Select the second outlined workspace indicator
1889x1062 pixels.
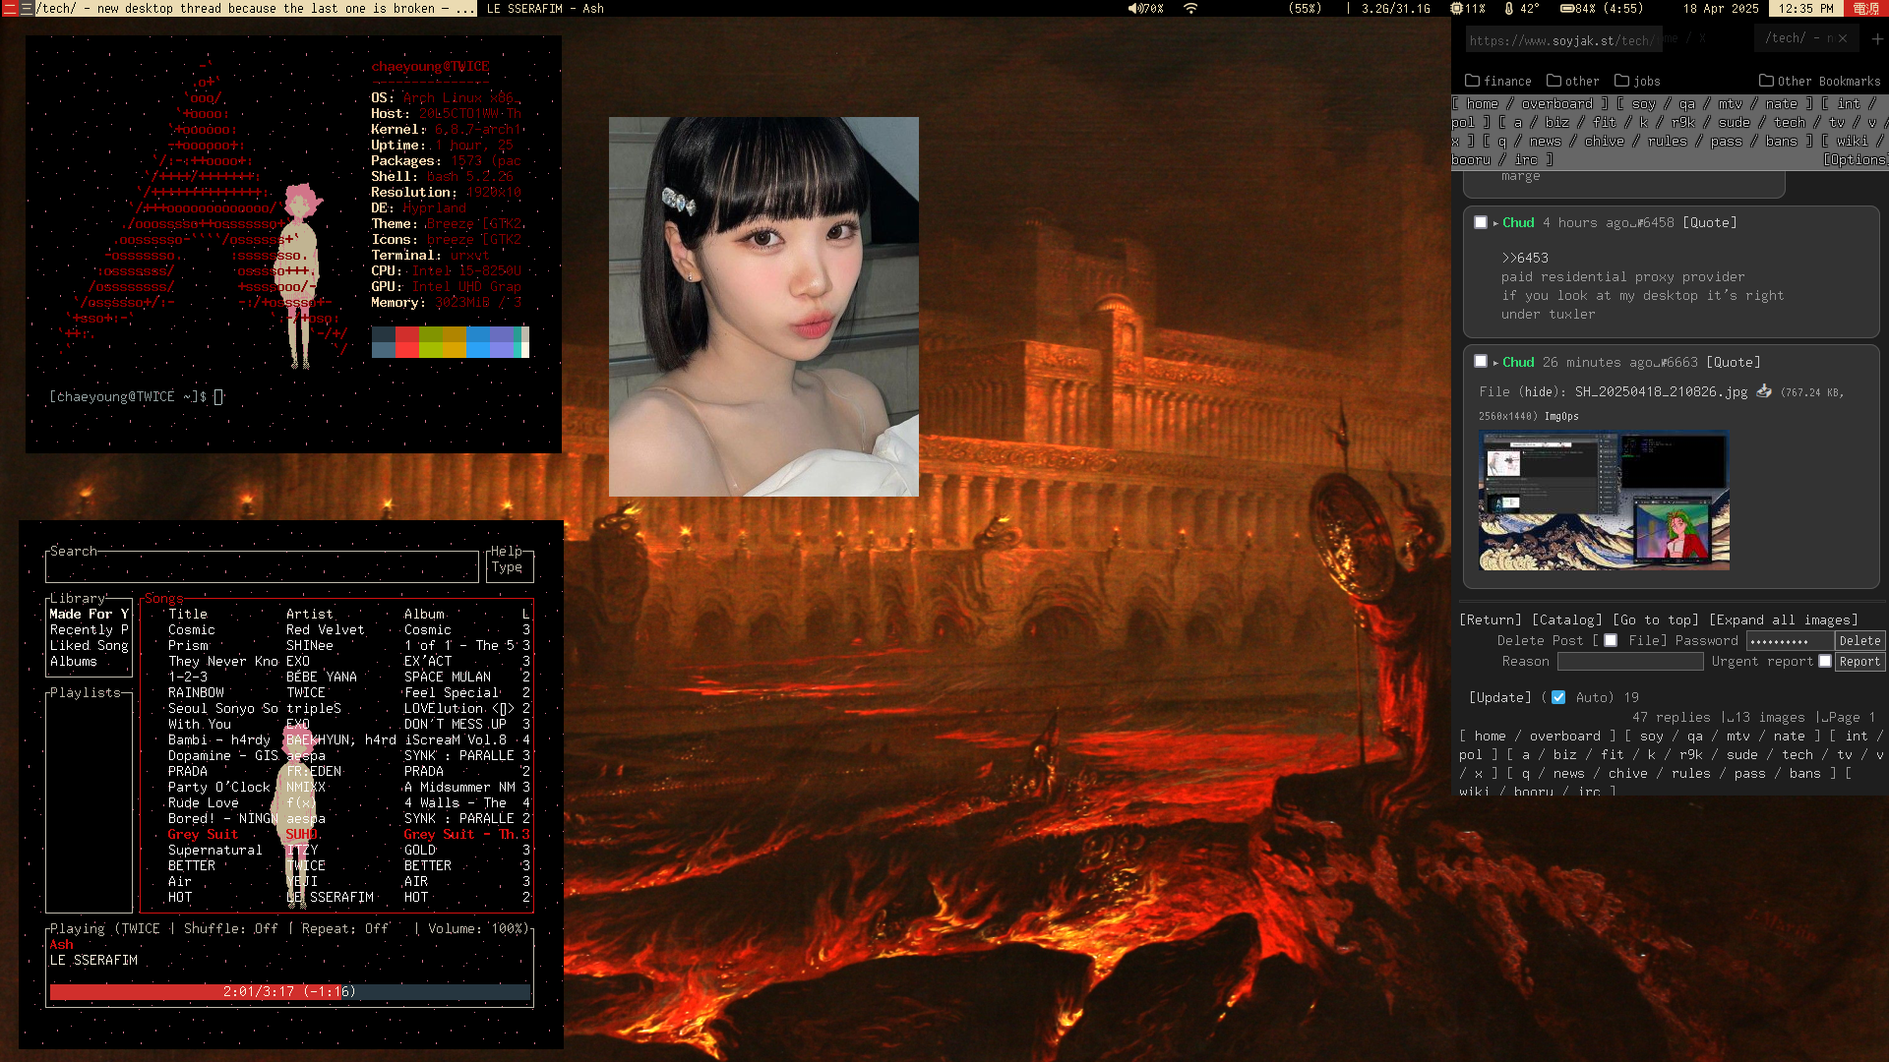28,8
